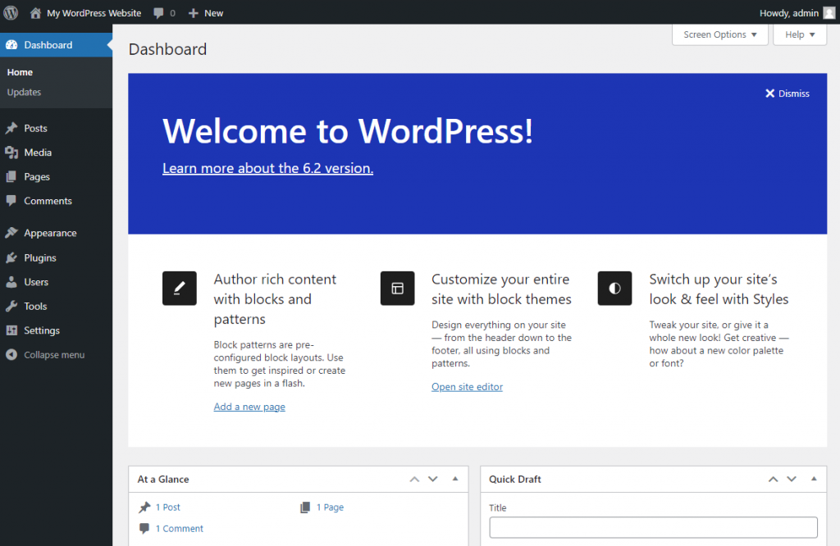
Task: Click the New menu in admin bar
Action: click(205, 12)
